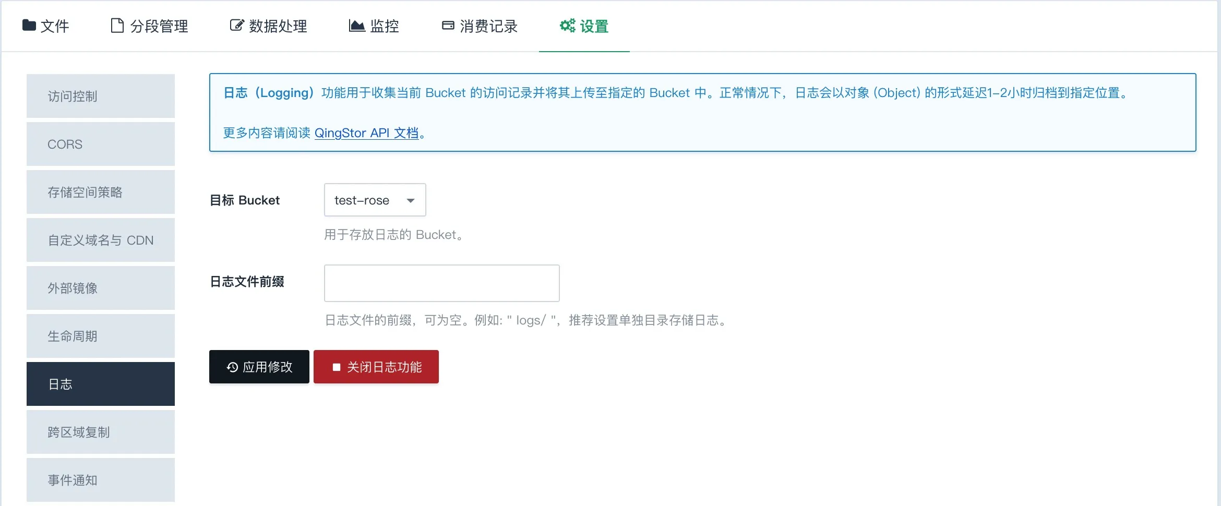The image size is (1221, 506).
Task: Open 事件通知 settings in the sidebar
Action: click(x=100, y=480)
